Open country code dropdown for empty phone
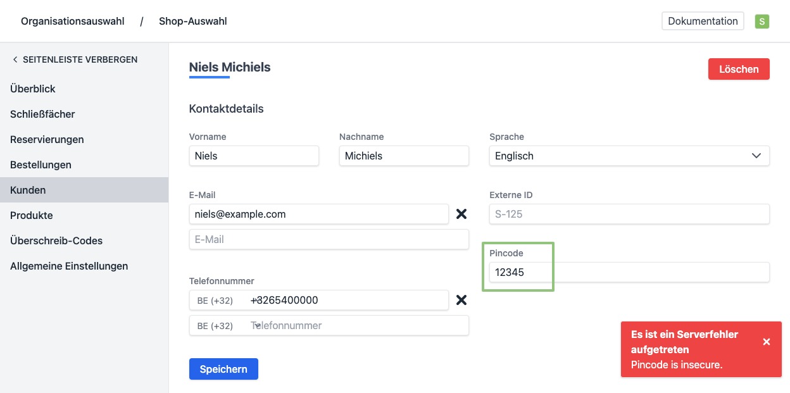 pos(218,326)
